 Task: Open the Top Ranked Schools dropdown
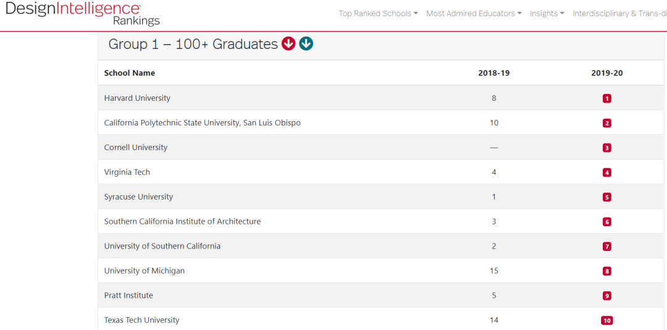378,14
